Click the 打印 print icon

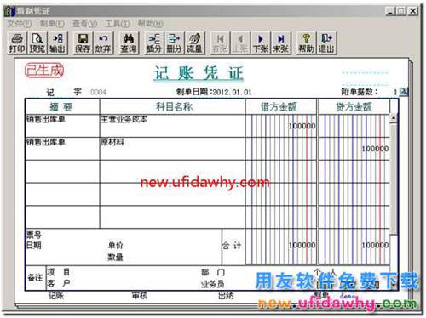tap(17, 43)
